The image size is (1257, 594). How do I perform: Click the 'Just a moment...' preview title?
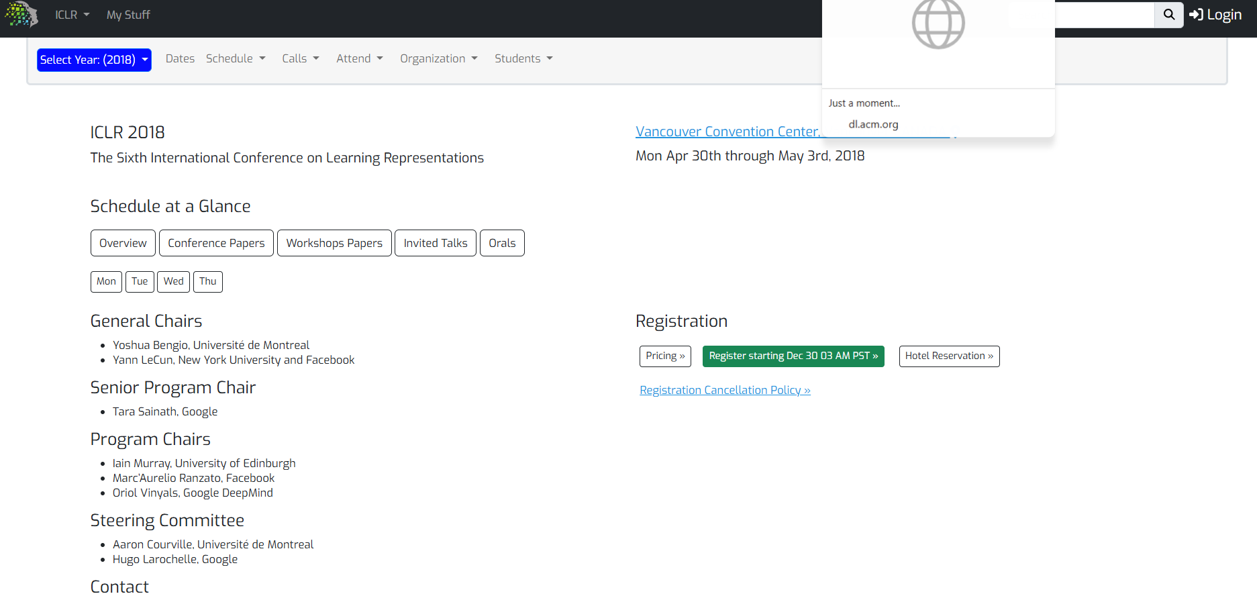coord(864,103)
